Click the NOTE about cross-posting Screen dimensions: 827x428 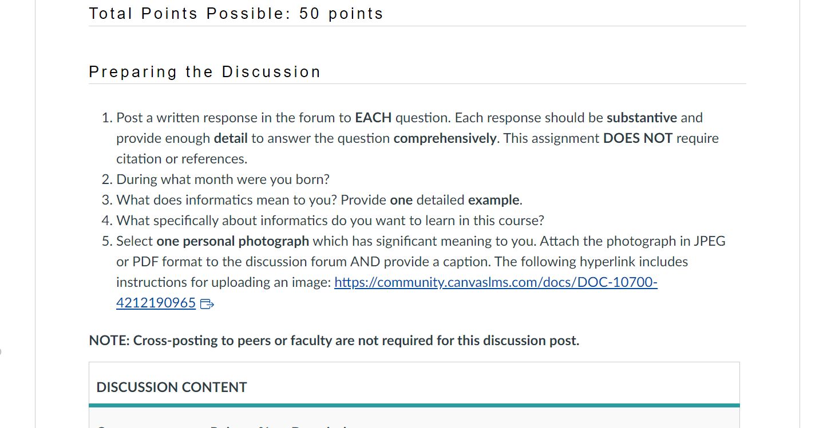pyautogui.click(x=334, y=341)
